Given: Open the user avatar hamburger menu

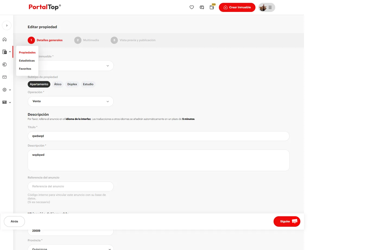Looking at the screenshot, I should [x=267, y=7].
